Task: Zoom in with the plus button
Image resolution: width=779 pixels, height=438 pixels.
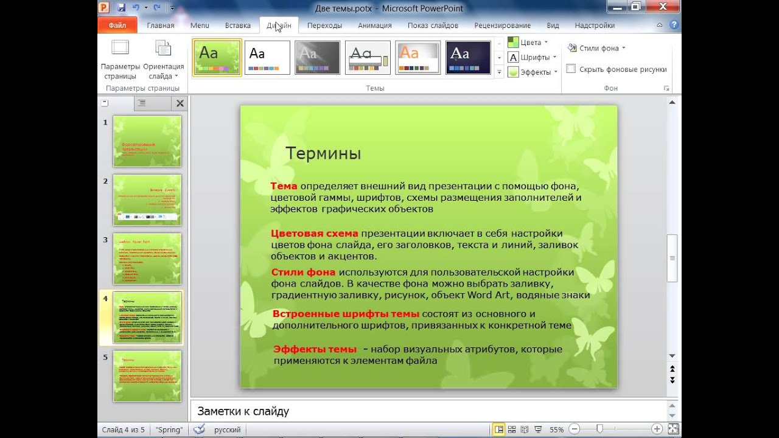Action: [x=657, y=429]
